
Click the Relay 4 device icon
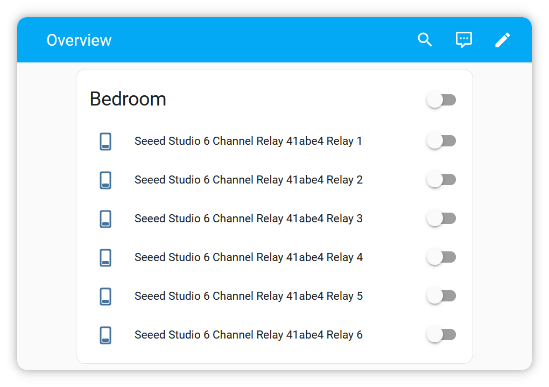click(105, 258)
